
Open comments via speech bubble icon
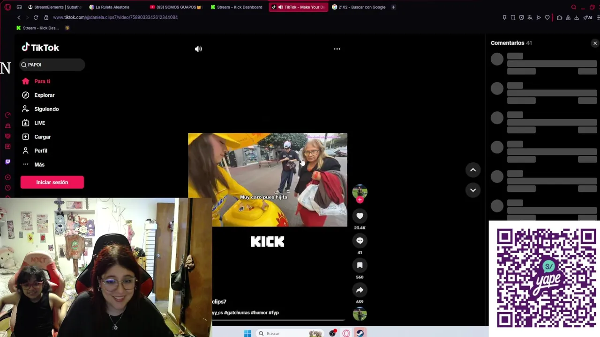coord(360,241)
